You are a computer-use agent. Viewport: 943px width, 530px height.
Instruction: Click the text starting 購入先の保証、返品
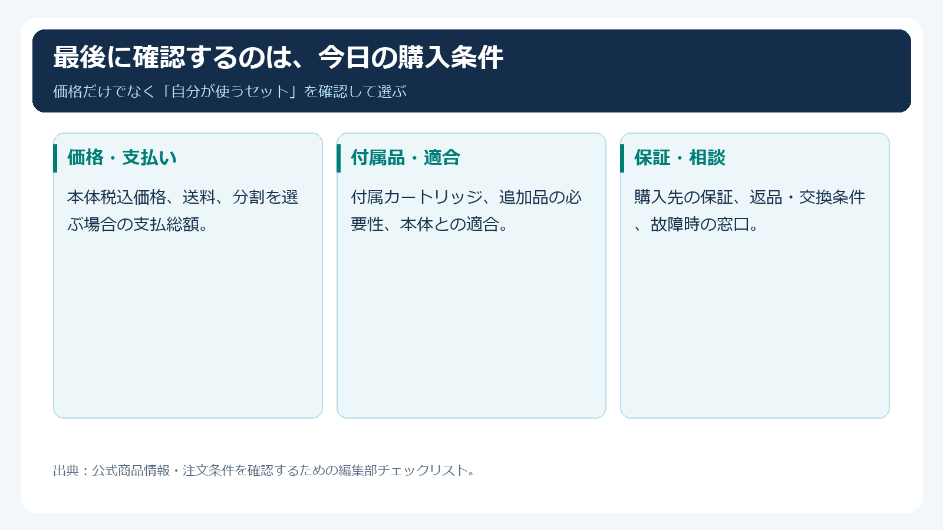tap(750, 210)
